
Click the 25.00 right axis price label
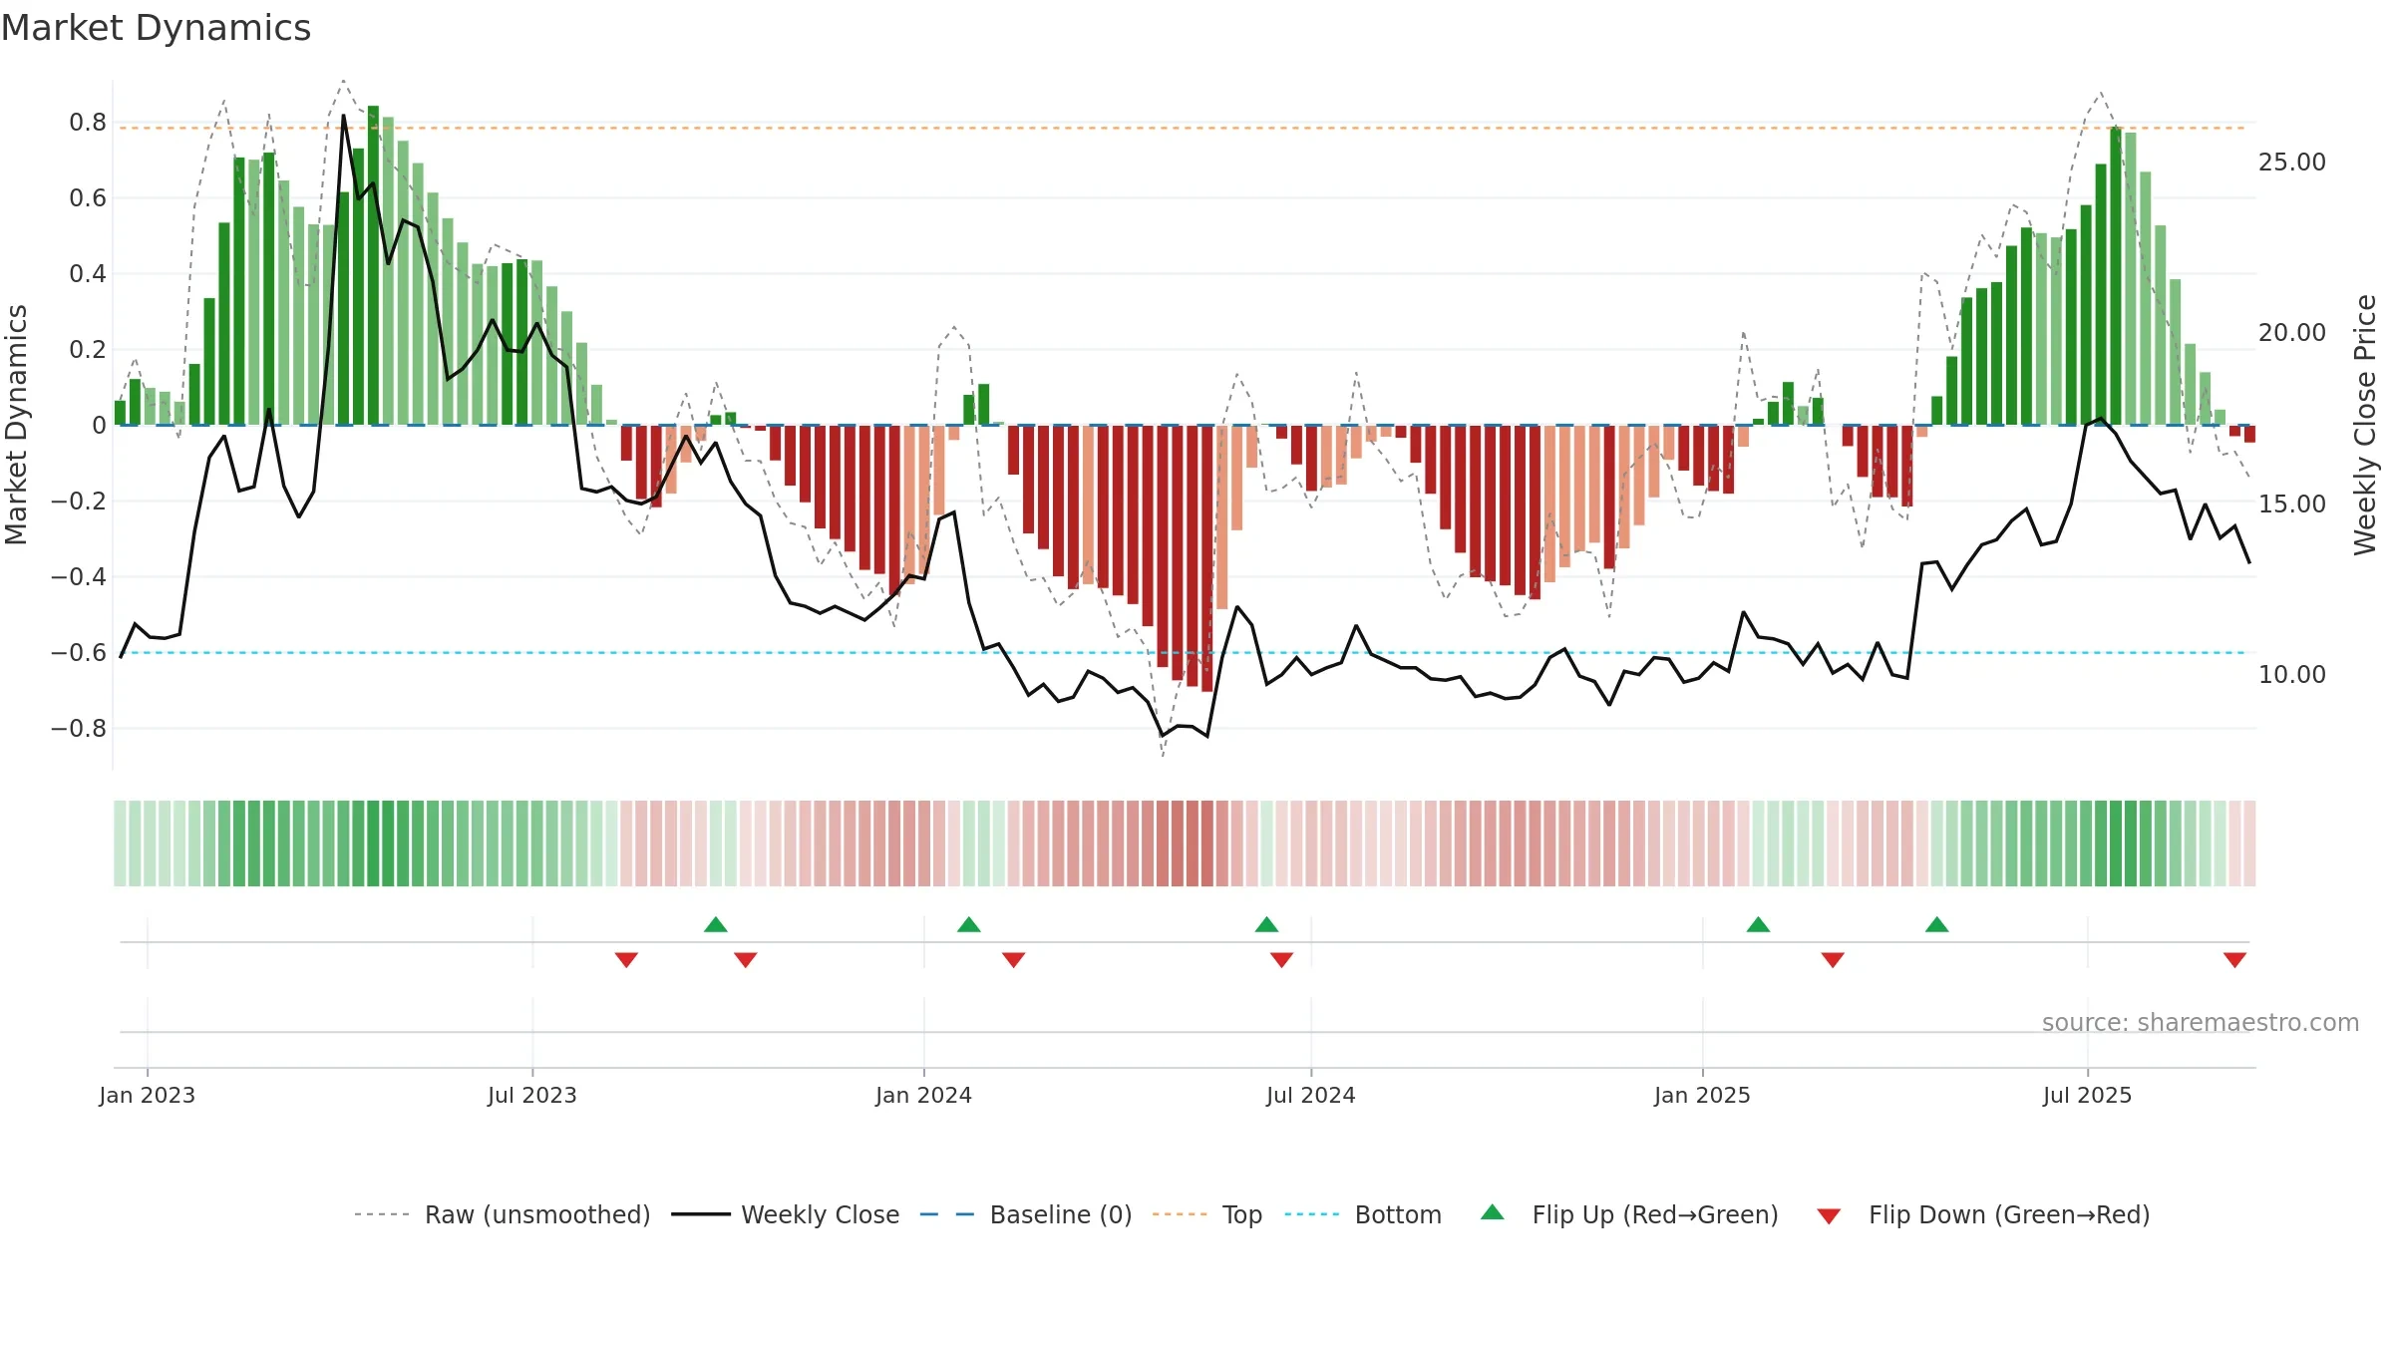pyautogui.click(x=2292, y=162)
